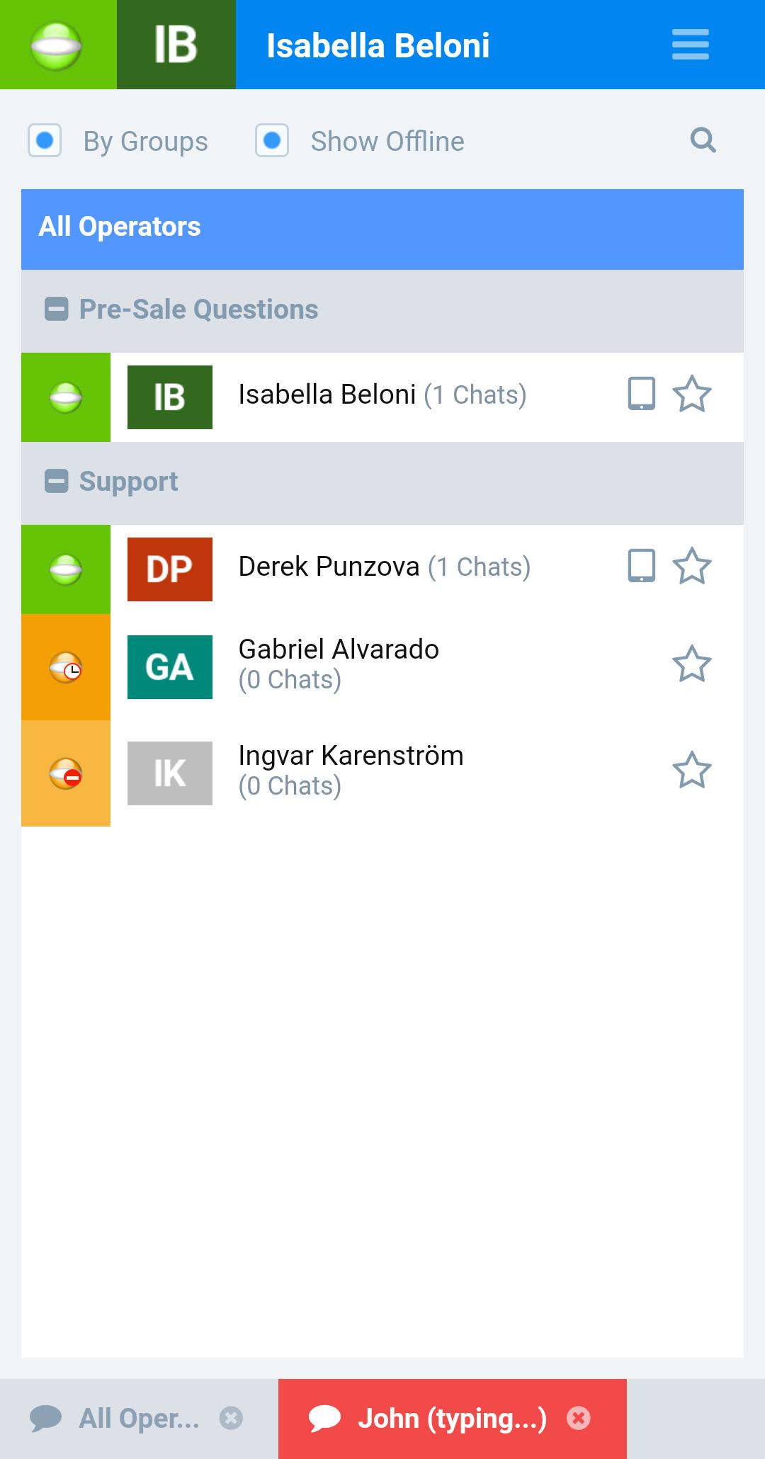
Task: Collapse the Support group
Action: pos(56,482)
